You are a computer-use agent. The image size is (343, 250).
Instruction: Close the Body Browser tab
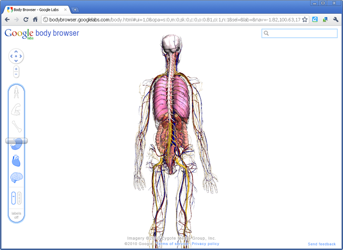(x=65, y=10)
